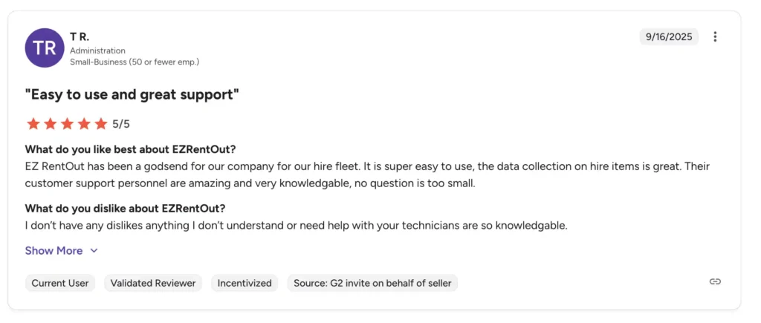Click the "Easy to use and great support" title
Screen dimensions: 761x323
(132, 95)
